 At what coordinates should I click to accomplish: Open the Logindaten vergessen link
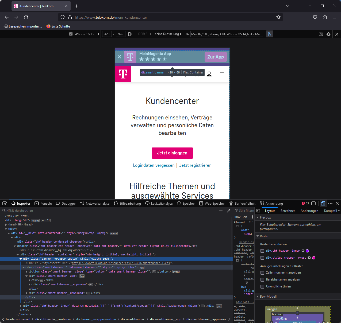[x=154, y=165]
